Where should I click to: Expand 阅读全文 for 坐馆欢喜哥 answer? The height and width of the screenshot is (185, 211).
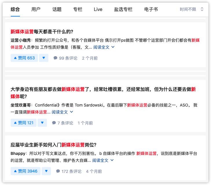(63, 112)
